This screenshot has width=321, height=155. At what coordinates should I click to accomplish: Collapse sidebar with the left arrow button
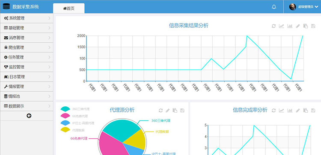pos(29,116)
